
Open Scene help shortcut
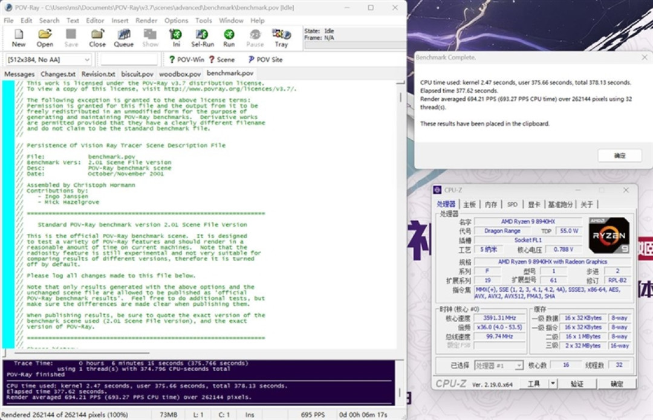click(x=221, y=59)
